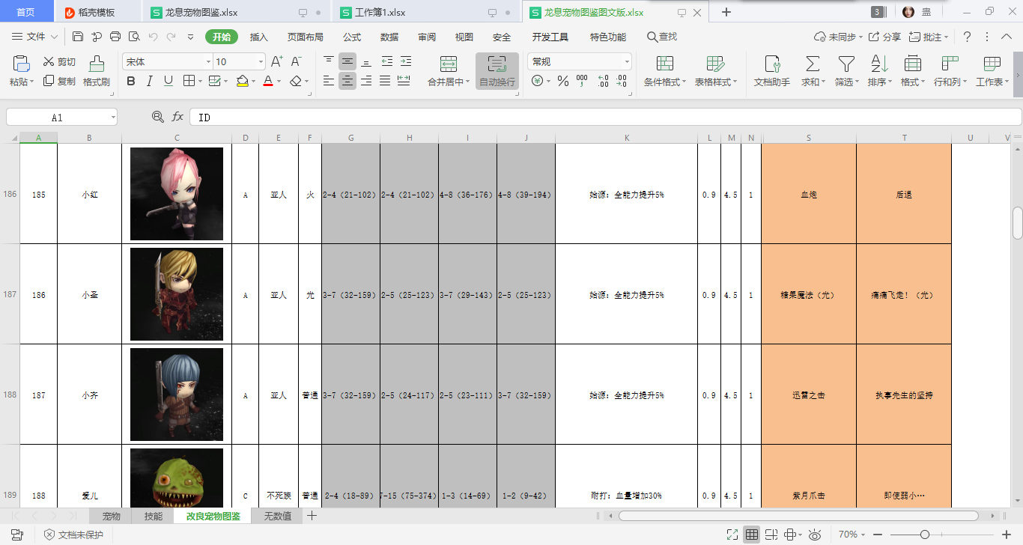Click the sort (排序) icon

pyautogui.click(x=879, y=63)
